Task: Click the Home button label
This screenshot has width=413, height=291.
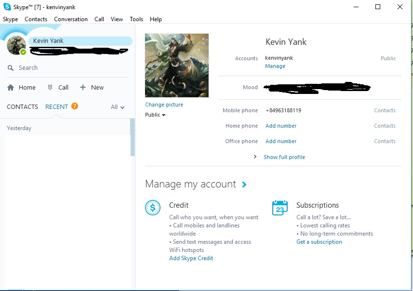Action: pos(27,87)
